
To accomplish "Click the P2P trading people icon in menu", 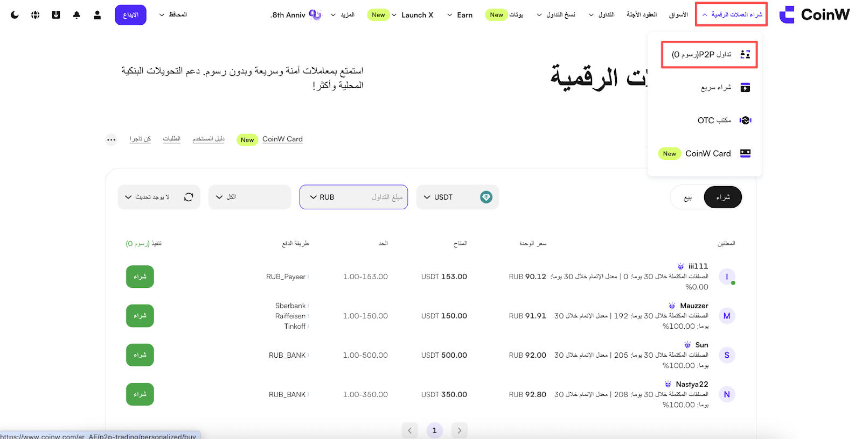I will pyautogui.click(x=745, y=54).
